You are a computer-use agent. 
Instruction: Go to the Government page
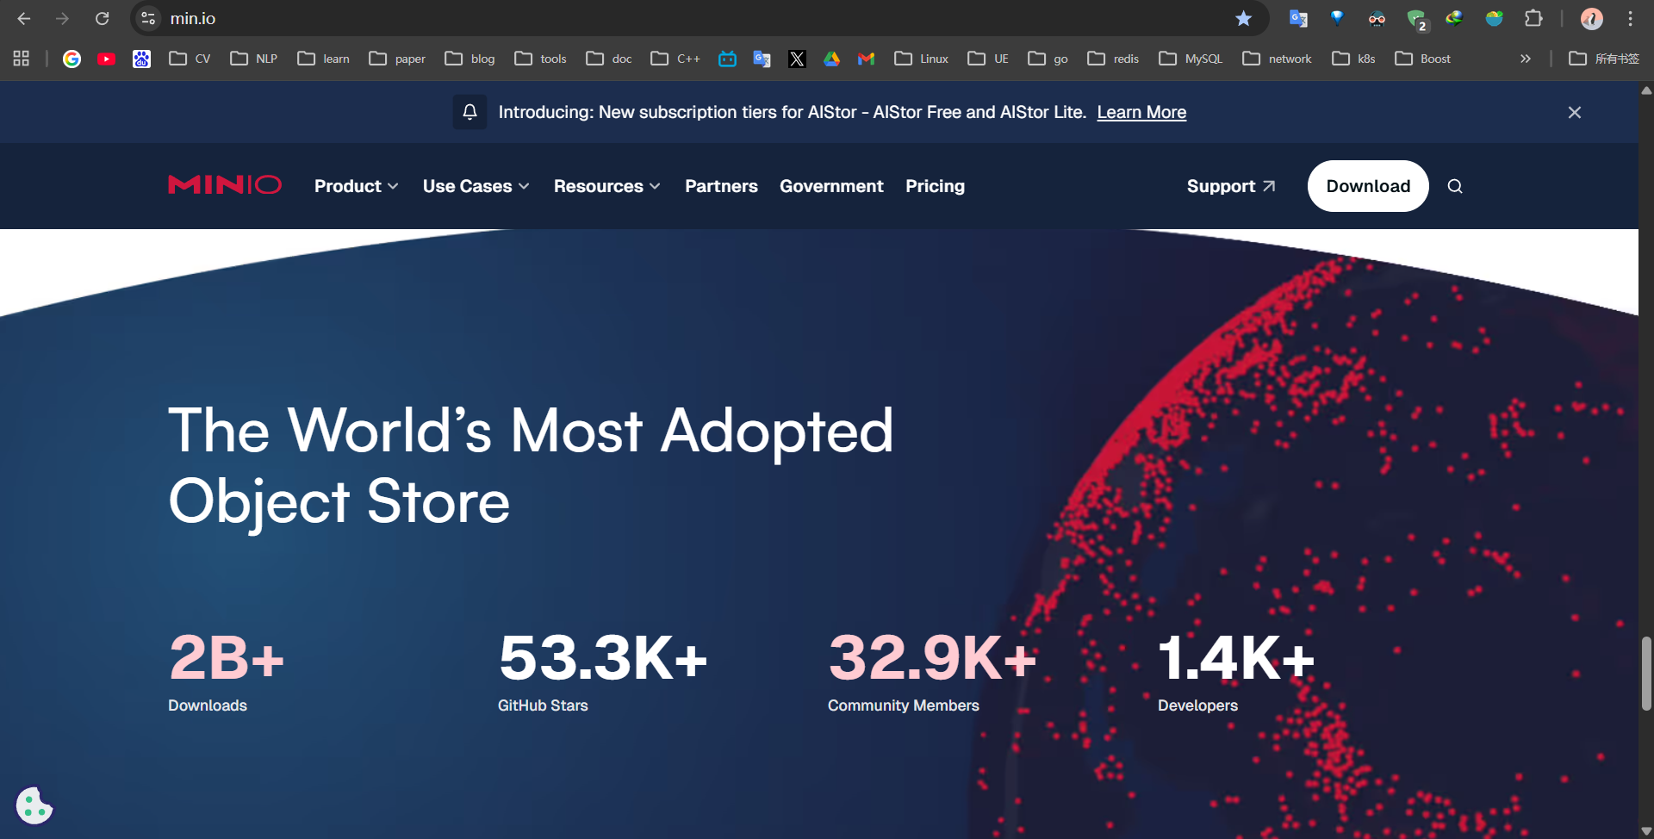click(x=831, y=186)
